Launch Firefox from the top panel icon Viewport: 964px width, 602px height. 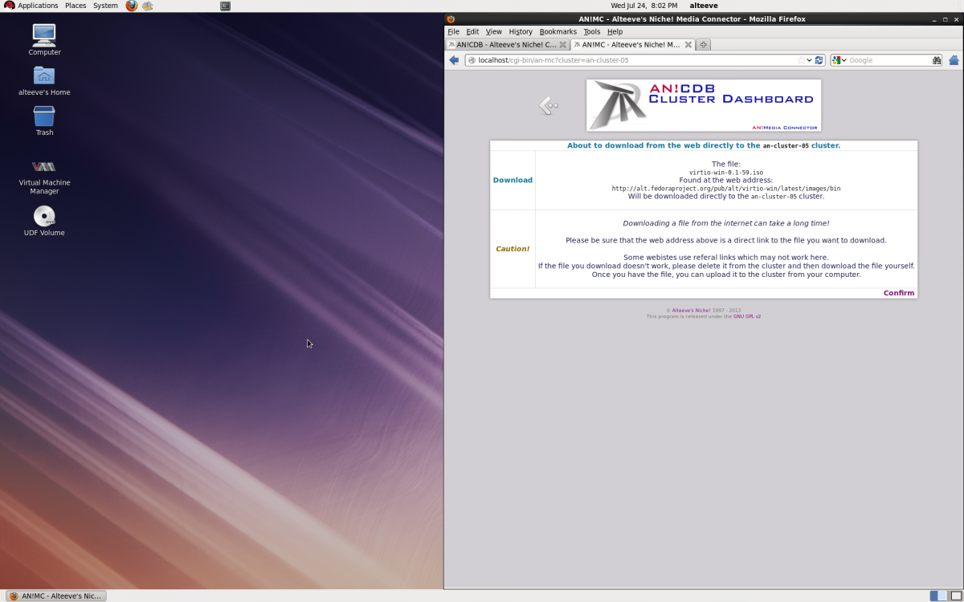(132, 6)
